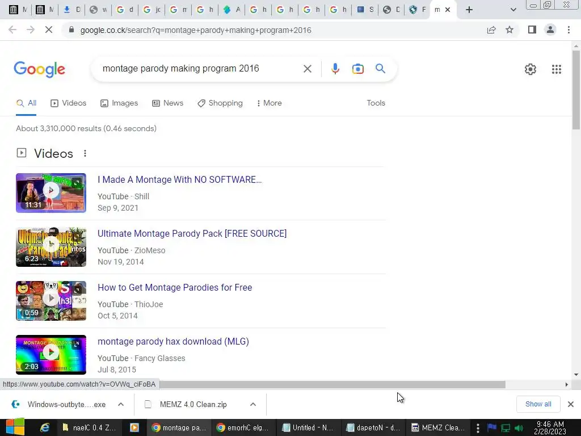Click the vertical scrollbar thumb
Screen dimensions: 581x436
coord(576,90)
